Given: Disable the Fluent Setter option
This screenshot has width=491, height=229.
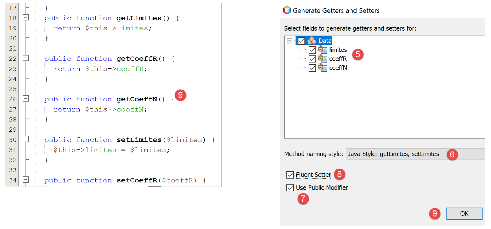Looking at the screenshot, I should [x=290, y=175].
